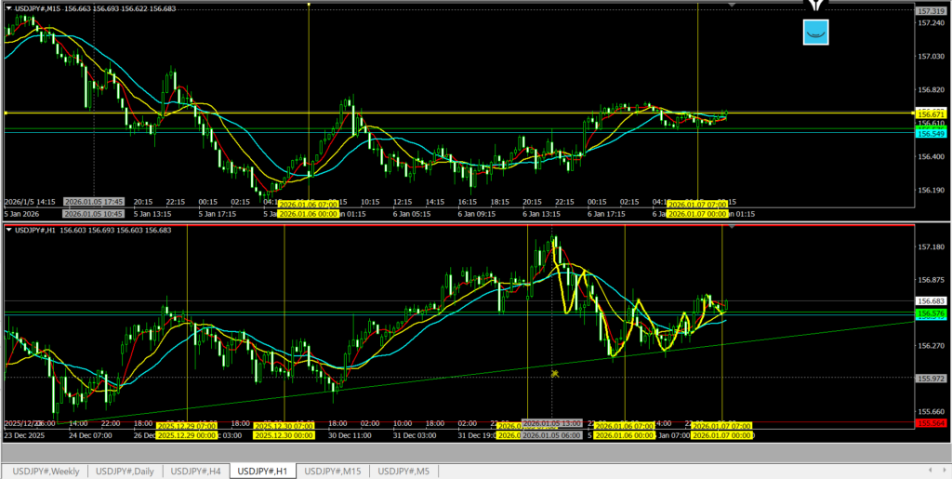Click the green 156.576 price label

click(x=931, y=314)
